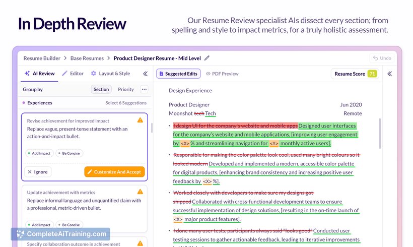Click warning icon on Revise achievement card
Screen dimensions: 413x247
click(x=140, y=120)
